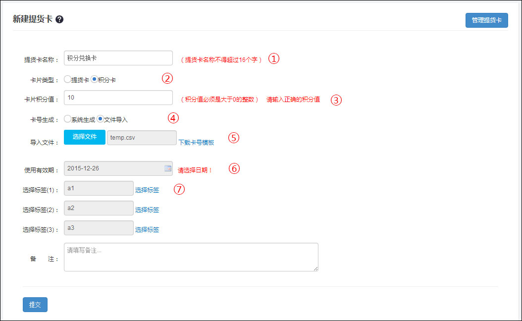Open the 下载卡号模板 link
The width and height of the screenshot is (522, 321).
[196, 142]
